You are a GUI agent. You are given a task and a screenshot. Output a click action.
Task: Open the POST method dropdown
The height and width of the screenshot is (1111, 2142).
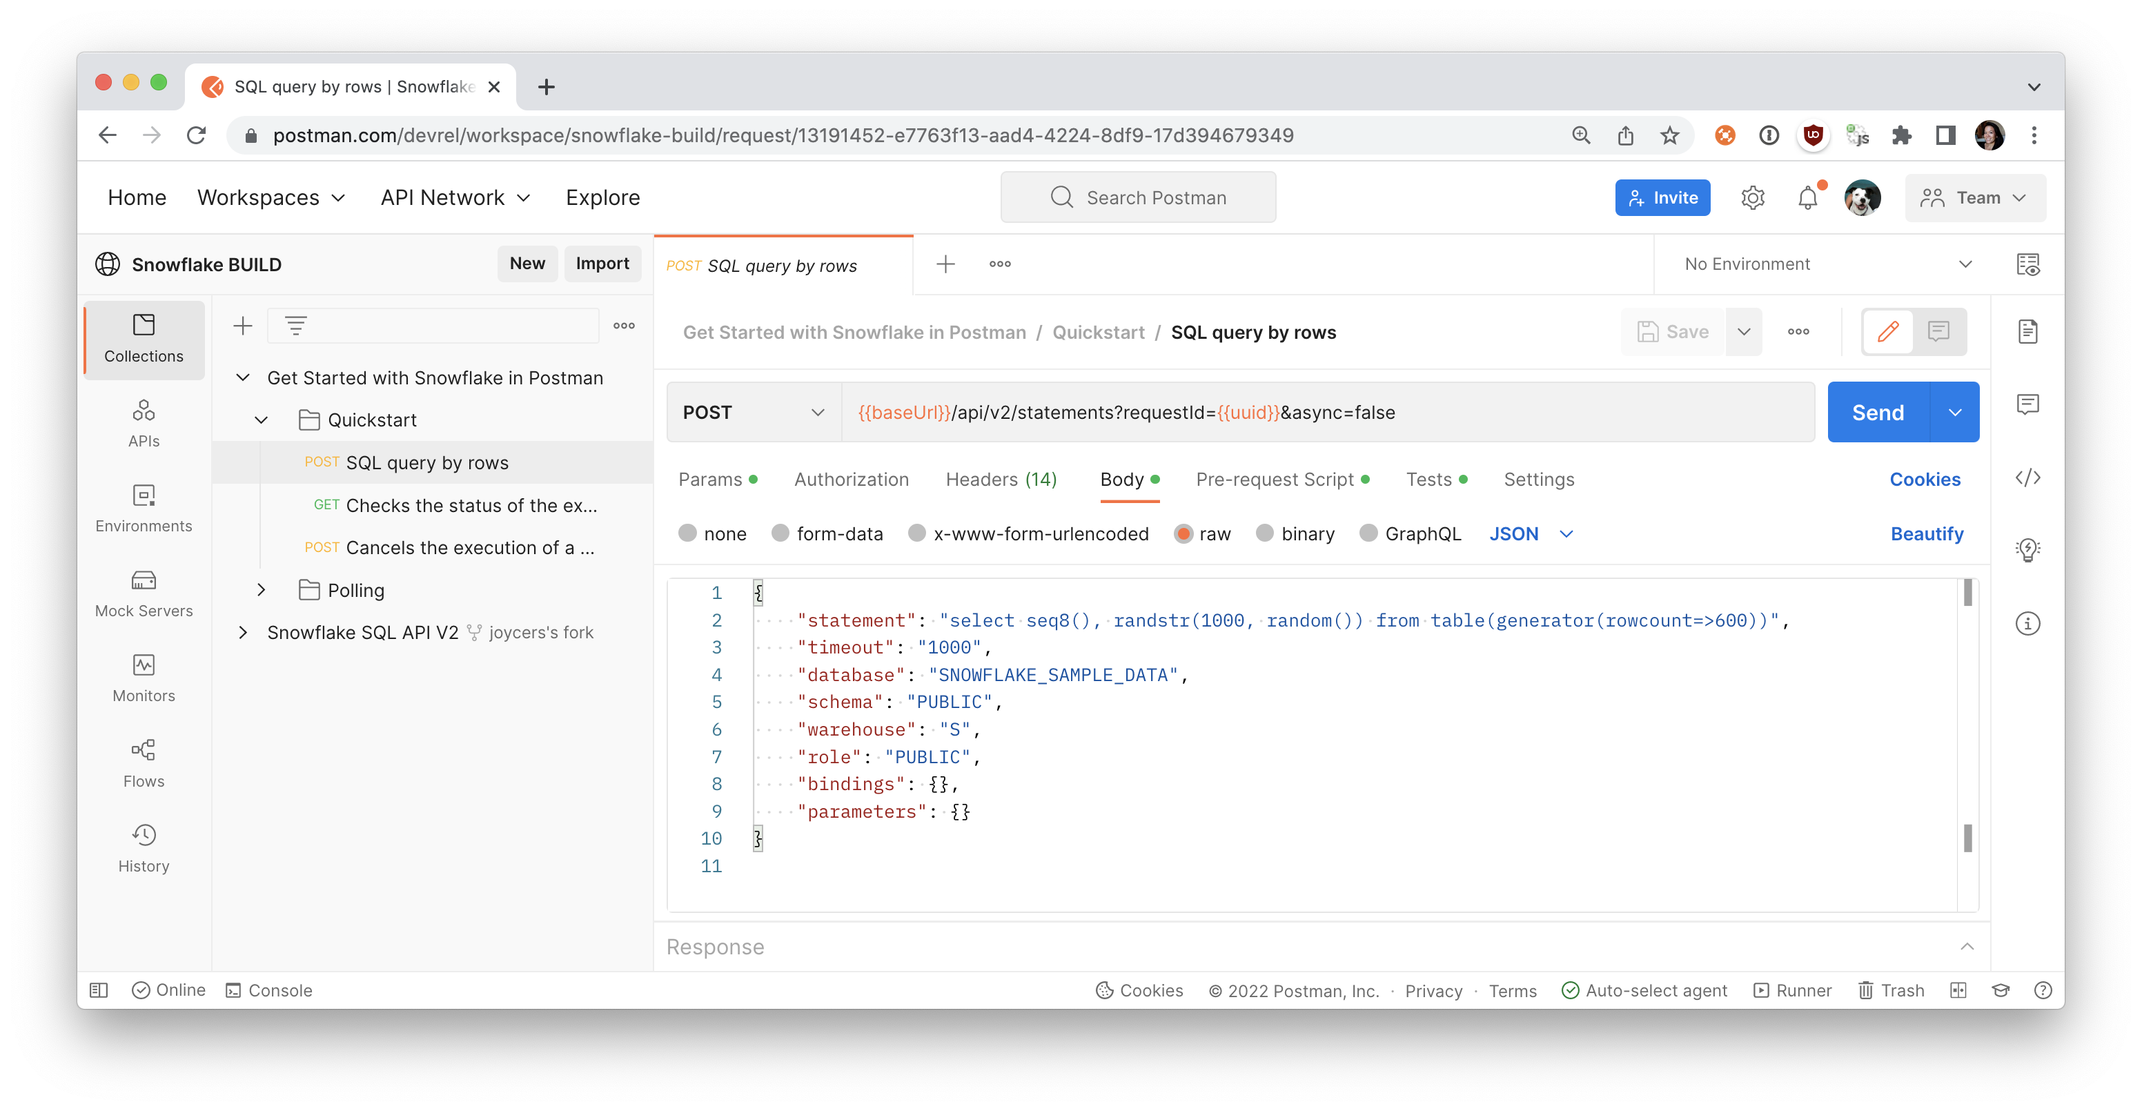752,413
